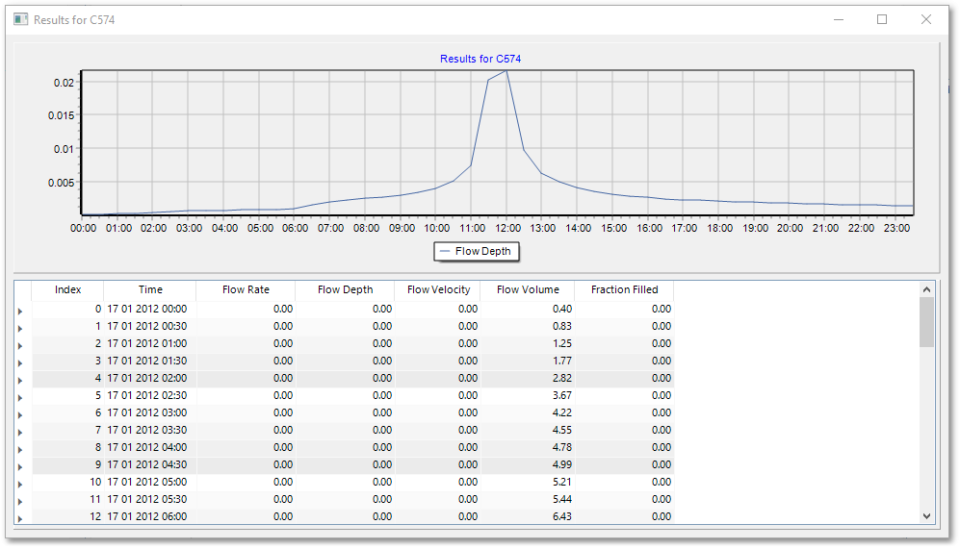Click Flow Volume value 6.43
The image size is (960, 549).
click(x=562, y=516)
